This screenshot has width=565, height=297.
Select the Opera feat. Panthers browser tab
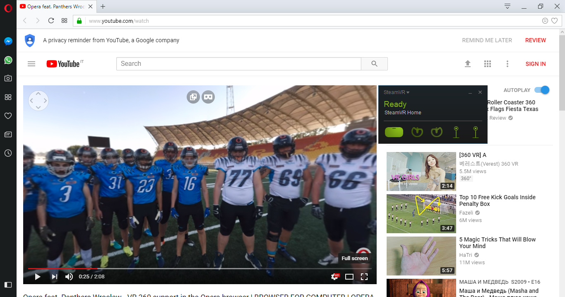pyautogui.click(x=56, y=7)
